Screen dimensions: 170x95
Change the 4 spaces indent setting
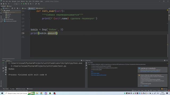click(x=154, y=91)
